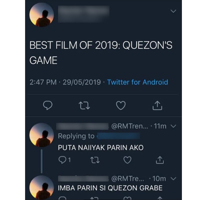Open profile picture on IMBA PARIN reply
The image size is (207, 200).
click(42, 187)
